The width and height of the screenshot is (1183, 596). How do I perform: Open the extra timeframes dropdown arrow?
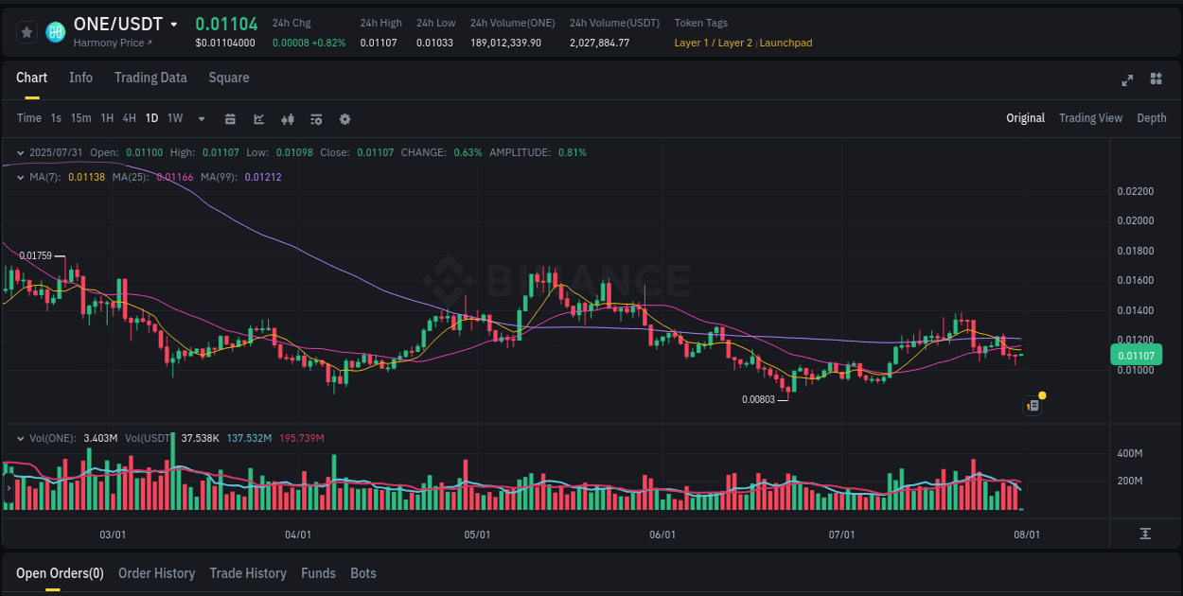click(x=201, y=119)
